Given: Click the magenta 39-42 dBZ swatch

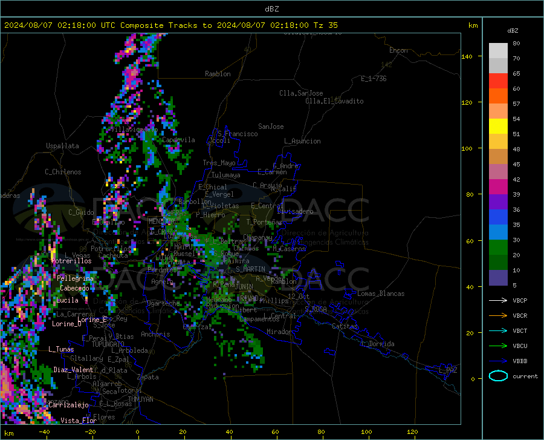Looking at the screenshot, I should pyautogui.click(x=498, y=187).
